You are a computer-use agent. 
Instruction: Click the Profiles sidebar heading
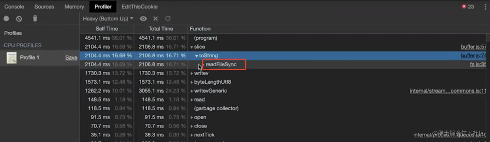coord(13,33)
